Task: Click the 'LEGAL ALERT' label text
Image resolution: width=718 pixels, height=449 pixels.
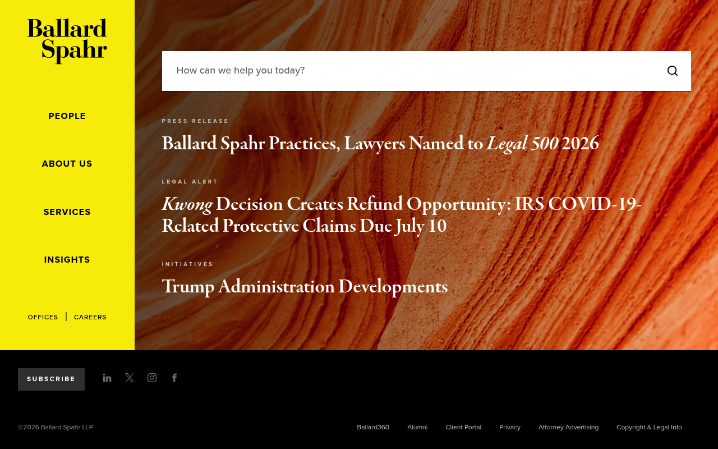Action: pyautogui.click(x=190, y=182)
